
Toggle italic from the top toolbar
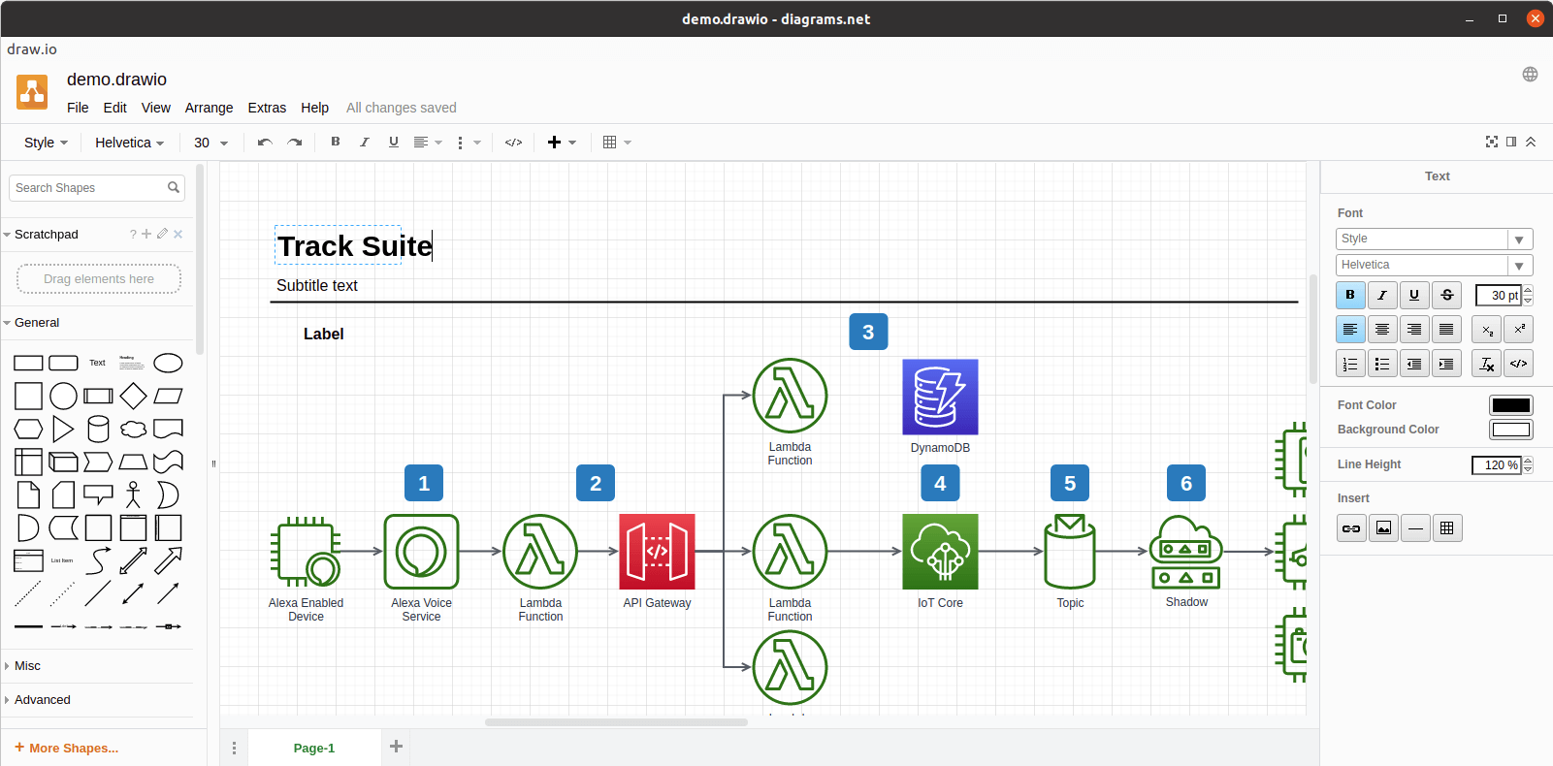[365, 142]
